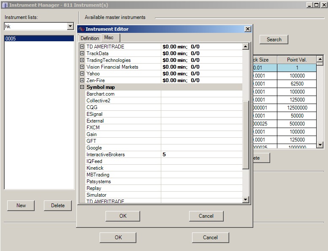The height and width of the screenshot is (251, 328).
Task: Click the Point Val. cell showing 500000
Action: tap(297, 124)
